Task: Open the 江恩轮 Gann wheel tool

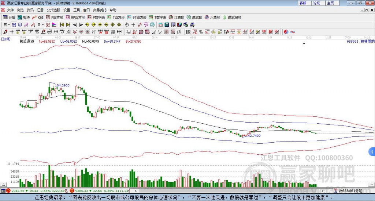Action: [x=177, y=18]
